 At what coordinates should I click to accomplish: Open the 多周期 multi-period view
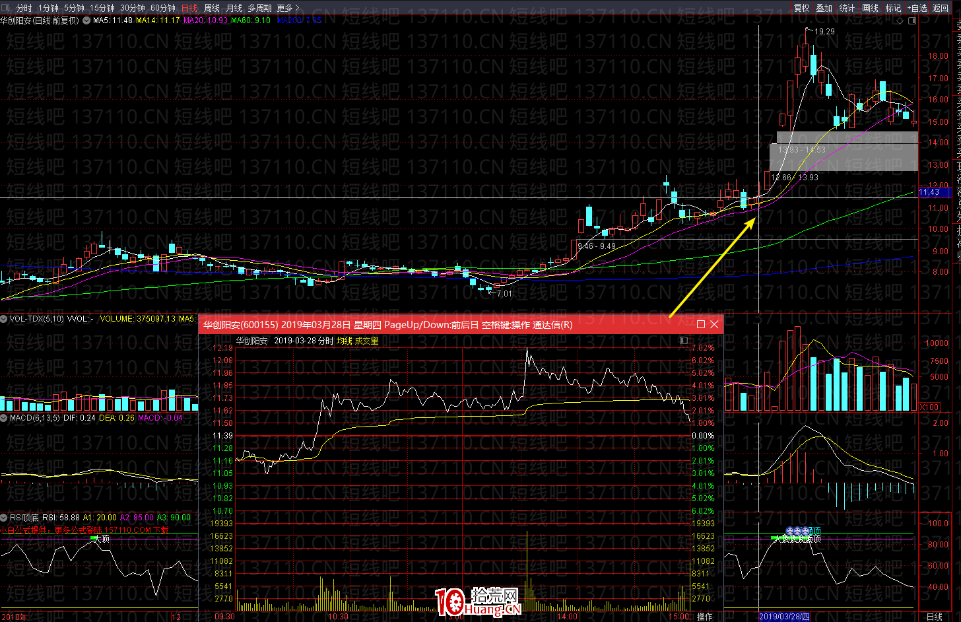260,8
